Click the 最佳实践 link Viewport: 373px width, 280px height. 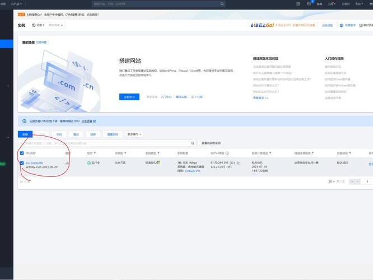[x=181, y=97]
